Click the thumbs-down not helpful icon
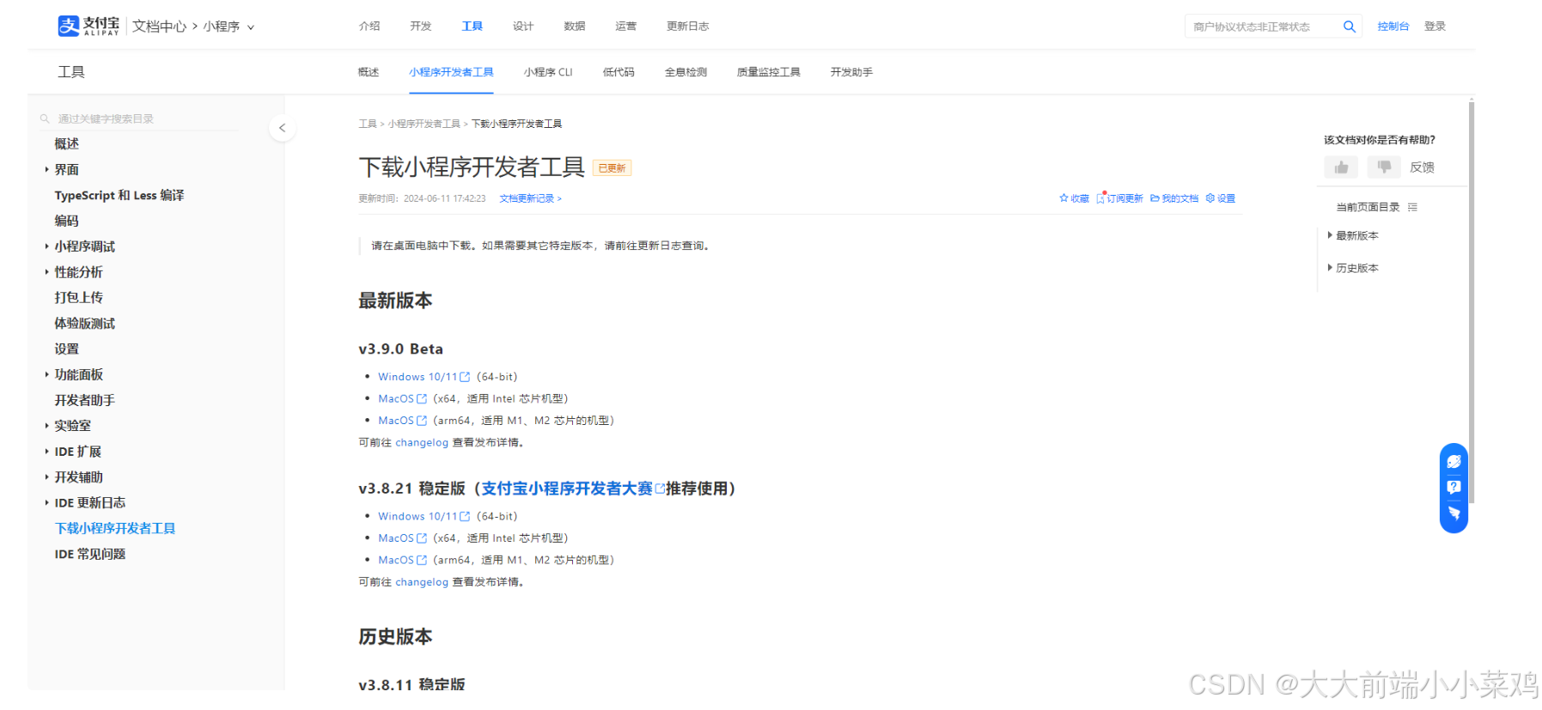This screenshot has height=710, width=1542. pos(1384,167)
